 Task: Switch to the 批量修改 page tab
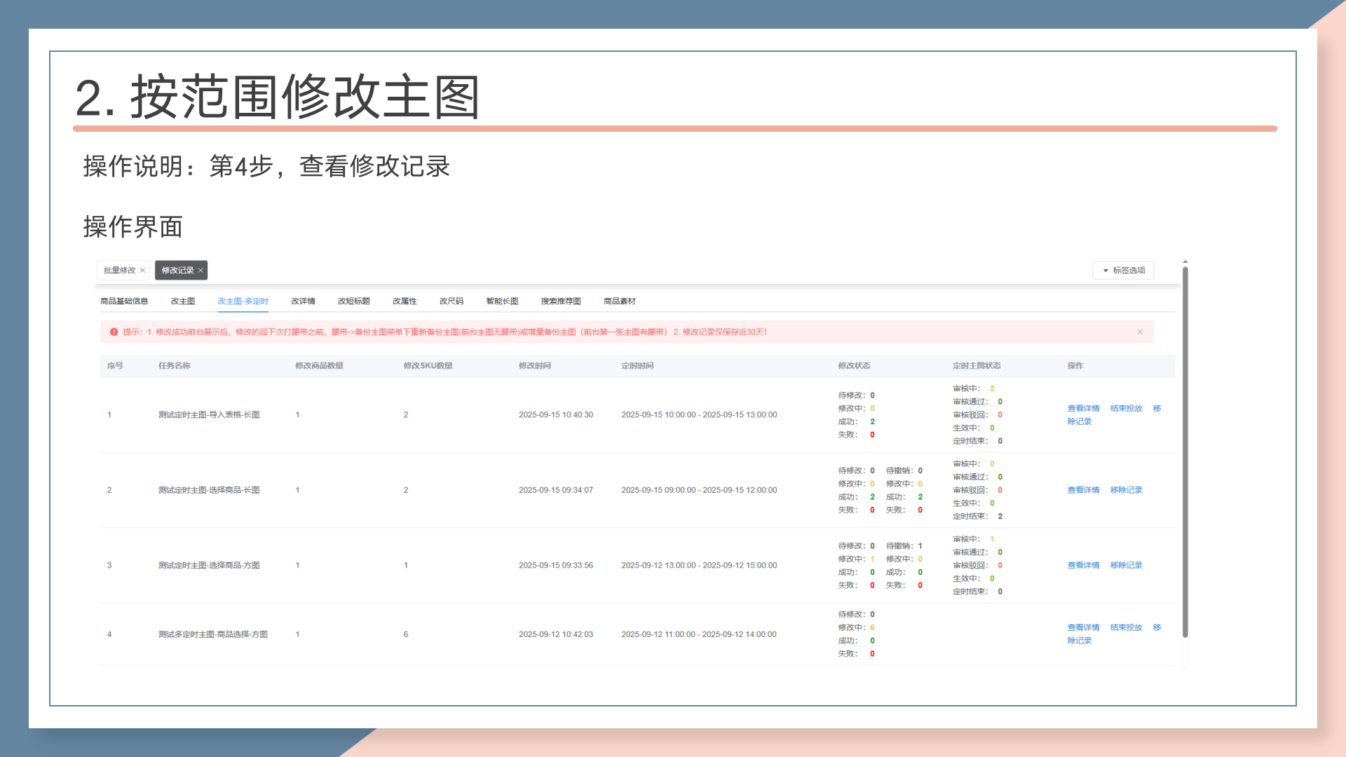point(120,271)
